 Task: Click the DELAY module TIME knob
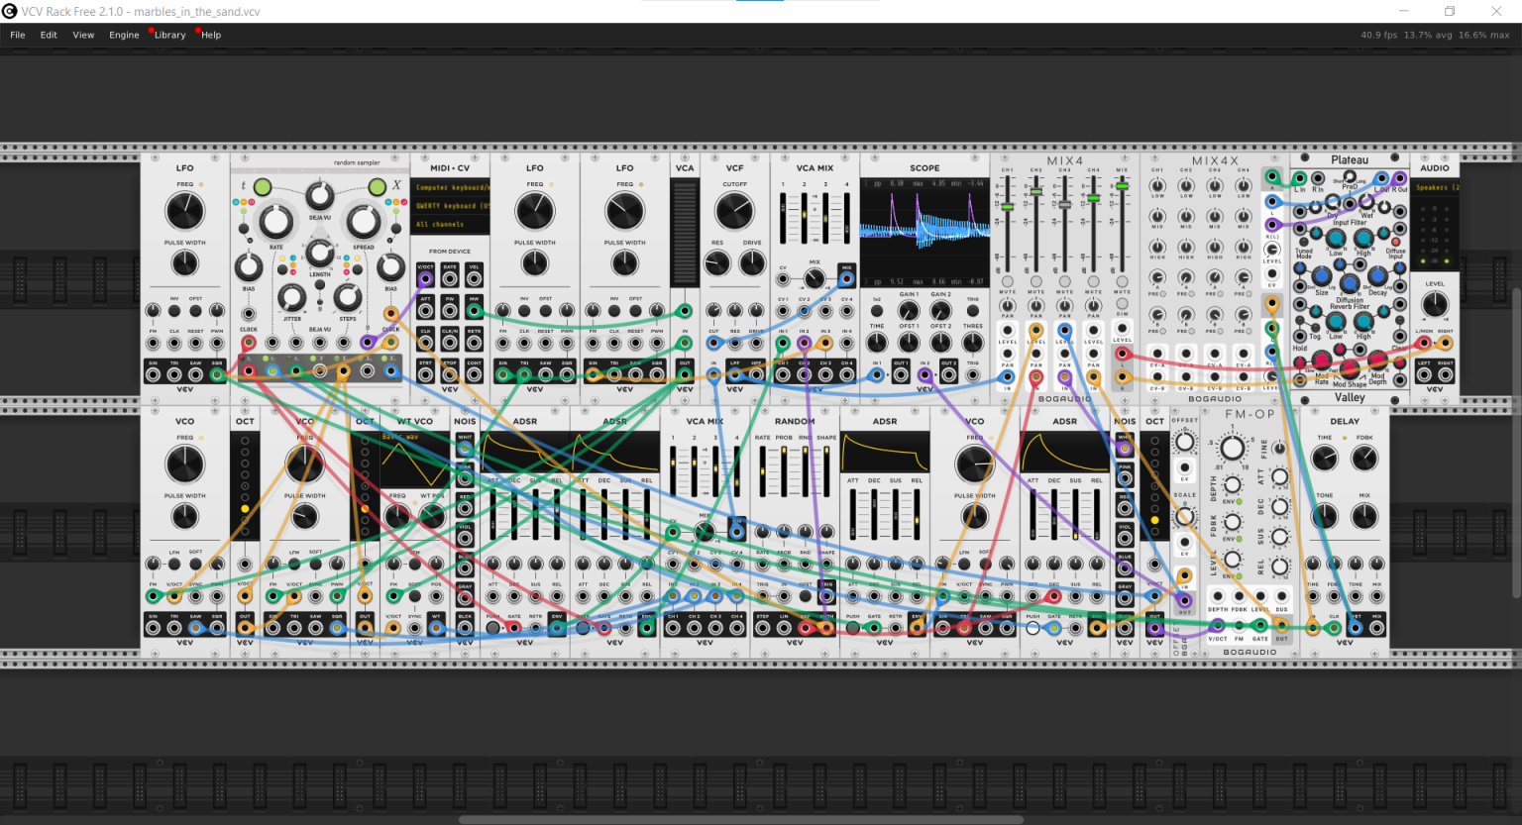click(1325, 459)
